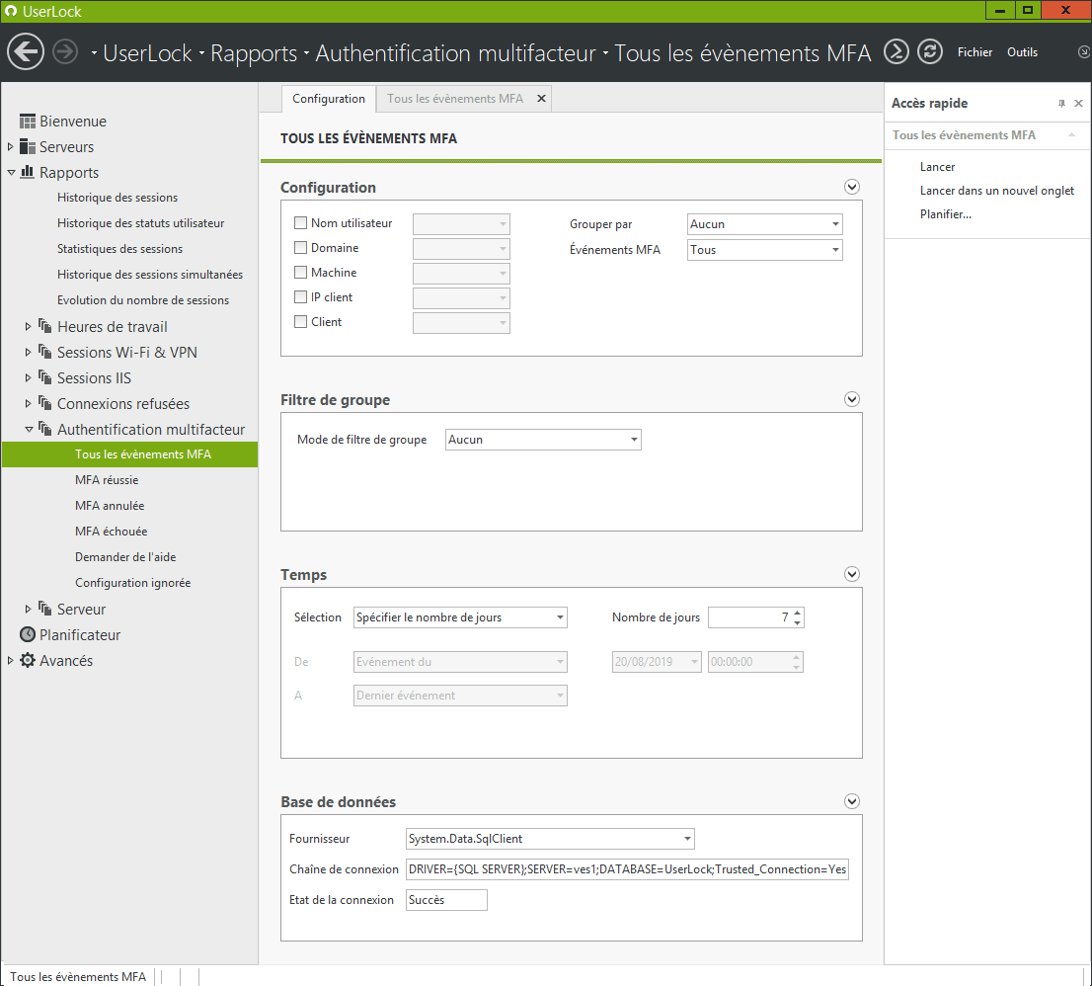Click the Etat de la connexion field
Image resolution: width=1092 pixels, height=986 pixels.
tap(446, 900)
